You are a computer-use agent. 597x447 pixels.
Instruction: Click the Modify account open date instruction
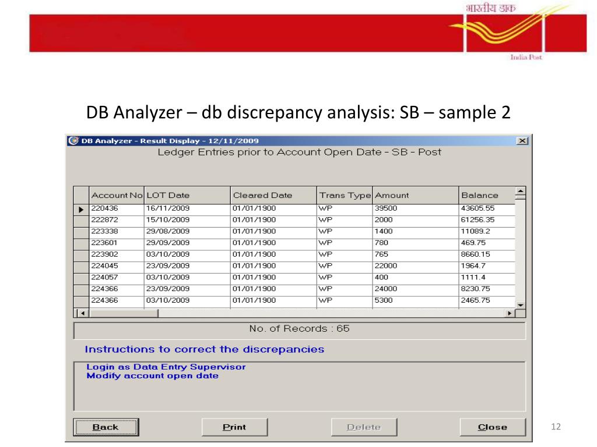[152, 376]
